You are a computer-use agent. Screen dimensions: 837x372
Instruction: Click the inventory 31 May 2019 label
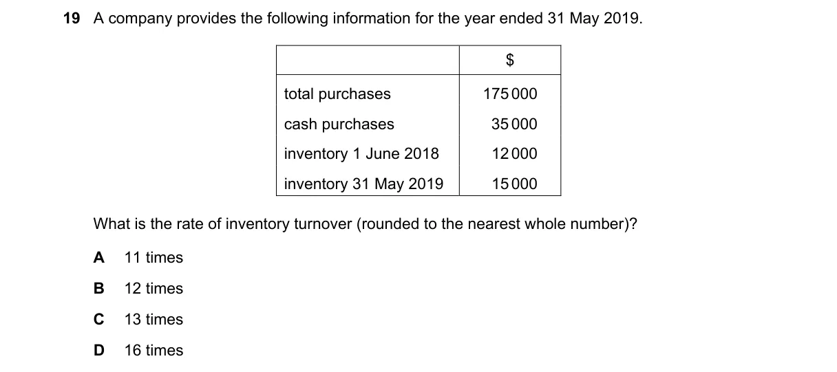coord(363,184)
